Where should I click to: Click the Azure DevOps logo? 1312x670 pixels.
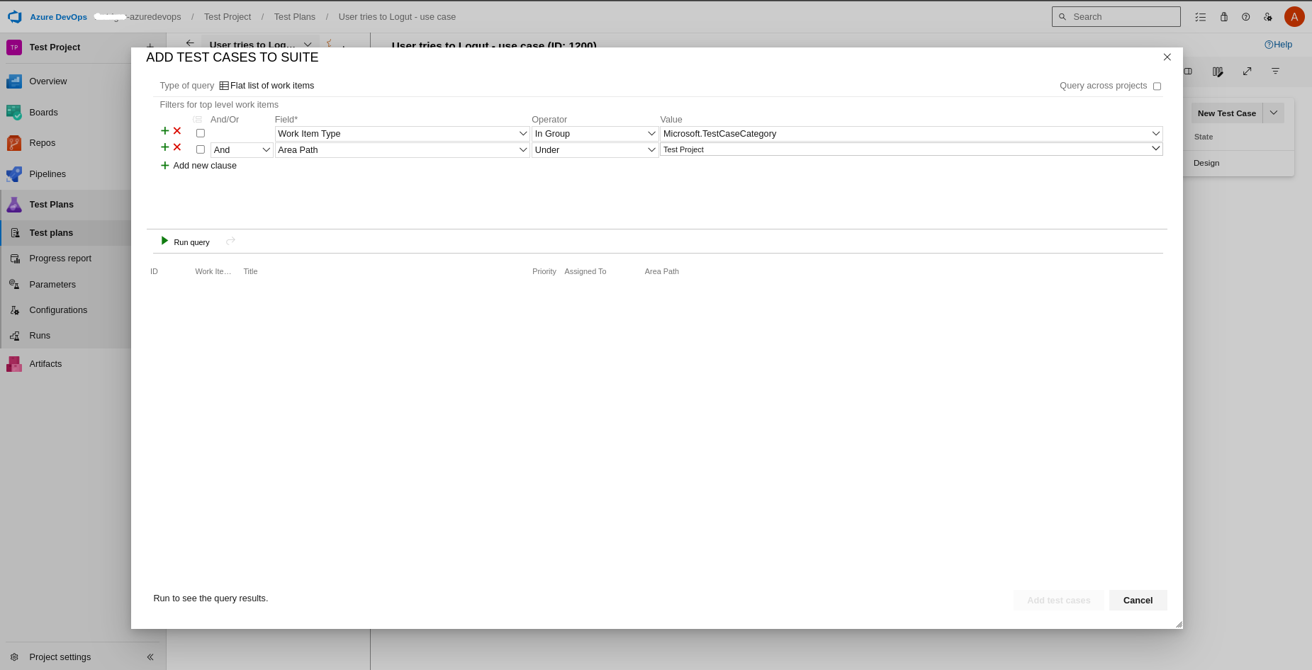(x=14, y=16)
